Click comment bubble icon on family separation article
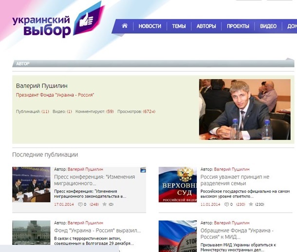The width and height of the screenshot is (297, 252). (x=226, y=204)
